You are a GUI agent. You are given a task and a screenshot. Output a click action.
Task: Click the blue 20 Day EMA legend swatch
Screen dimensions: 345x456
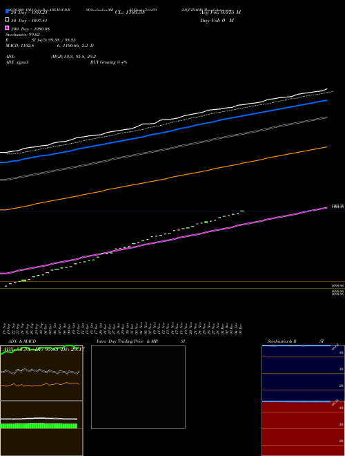click(x=8, y=11)
